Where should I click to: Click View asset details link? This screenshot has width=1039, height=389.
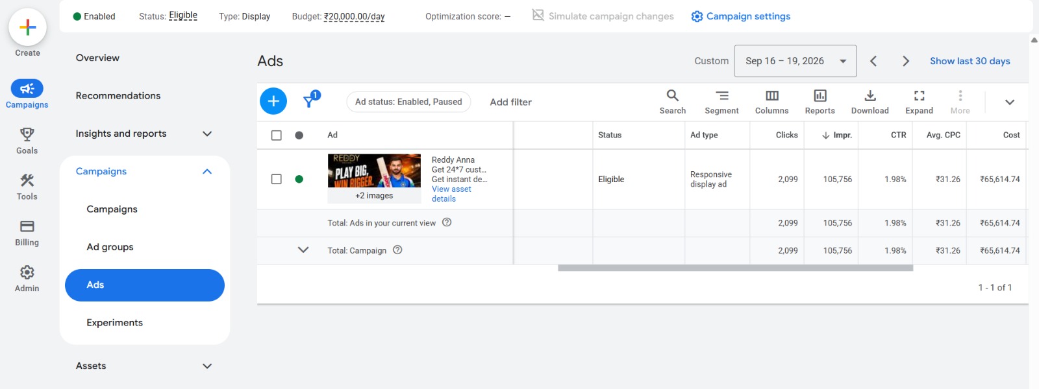451,194
